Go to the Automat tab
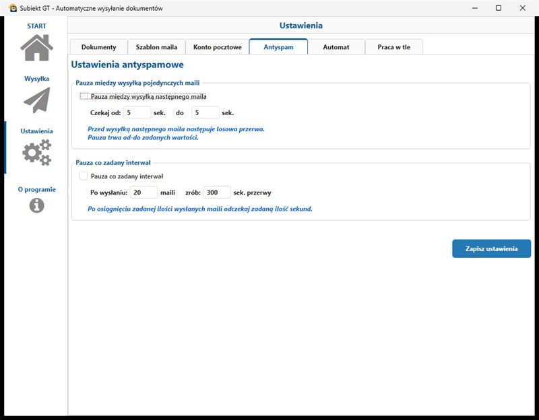This screenshot has width=539, height=420. (x=336, y=47)
